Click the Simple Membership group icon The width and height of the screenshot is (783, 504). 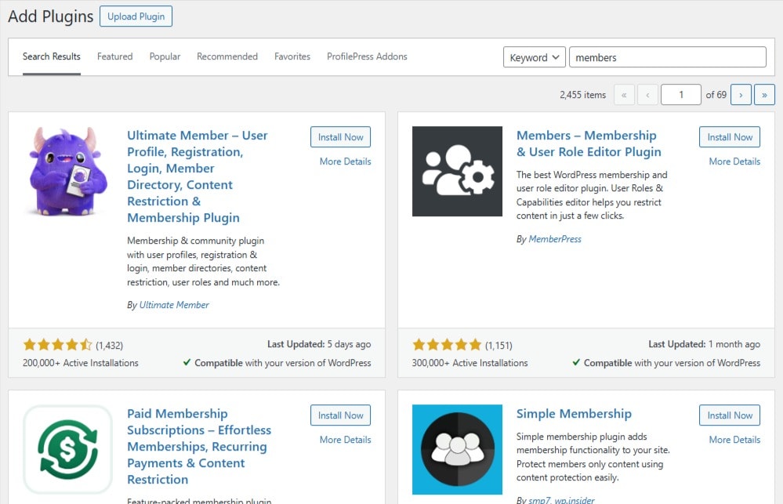(457, 449)
